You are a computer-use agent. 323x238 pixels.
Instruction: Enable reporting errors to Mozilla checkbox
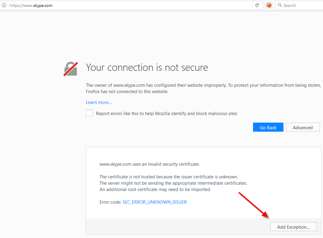[x=89, y=113]
